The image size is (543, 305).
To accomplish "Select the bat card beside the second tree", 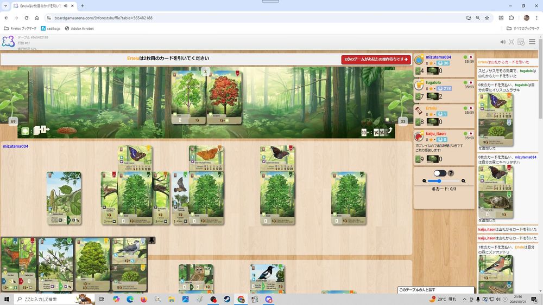I will 180,198.
